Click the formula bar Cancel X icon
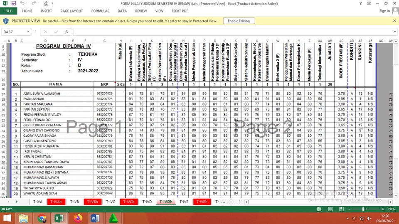This screenshot has width=399, height=224. (x=46, y=32)
